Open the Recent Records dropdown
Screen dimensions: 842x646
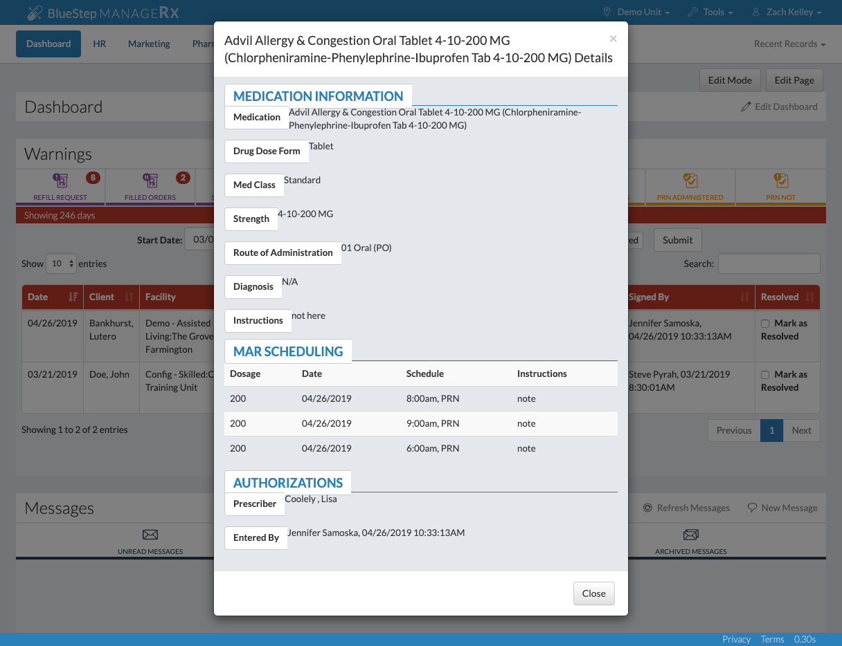tap(789, 44)
